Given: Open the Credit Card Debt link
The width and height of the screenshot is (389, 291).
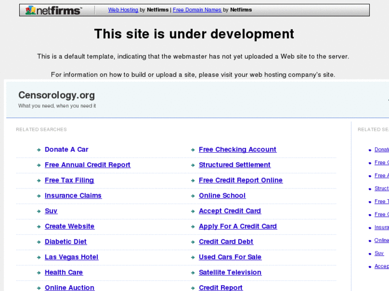Looking at the screenshot, I should 226,241.
